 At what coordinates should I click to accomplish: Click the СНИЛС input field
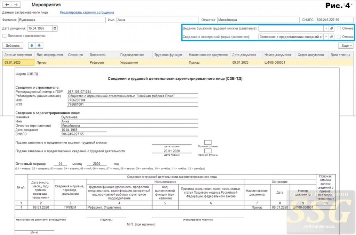tap(334, 20)
